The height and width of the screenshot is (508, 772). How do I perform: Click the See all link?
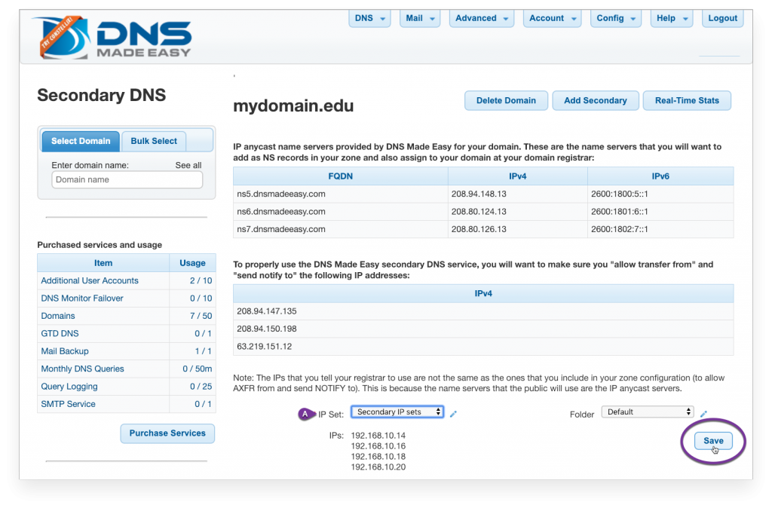point(188,165)
